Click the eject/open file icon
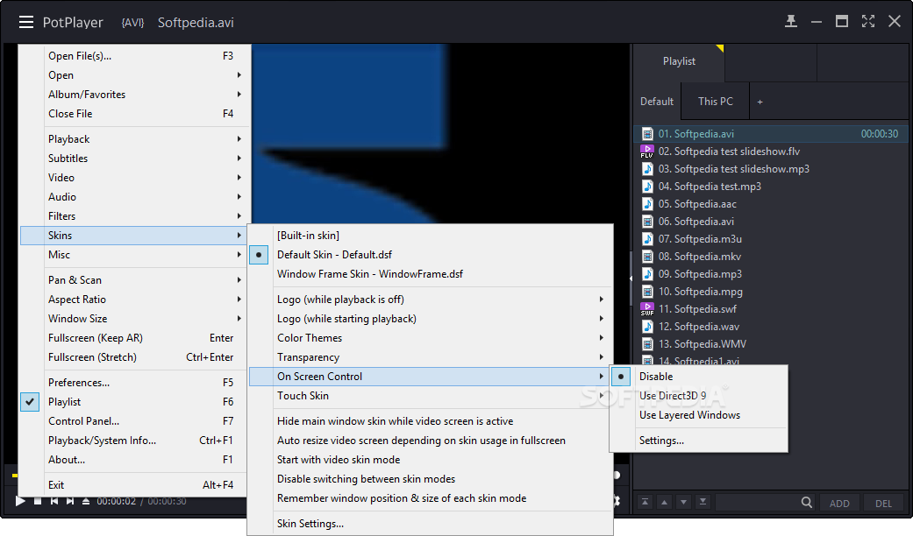Screen dimensions: 913x536 point(86,501)
